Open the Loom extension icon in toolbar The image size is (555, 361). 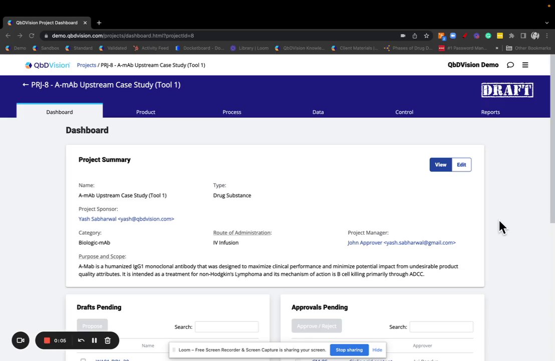click(476, 36)
